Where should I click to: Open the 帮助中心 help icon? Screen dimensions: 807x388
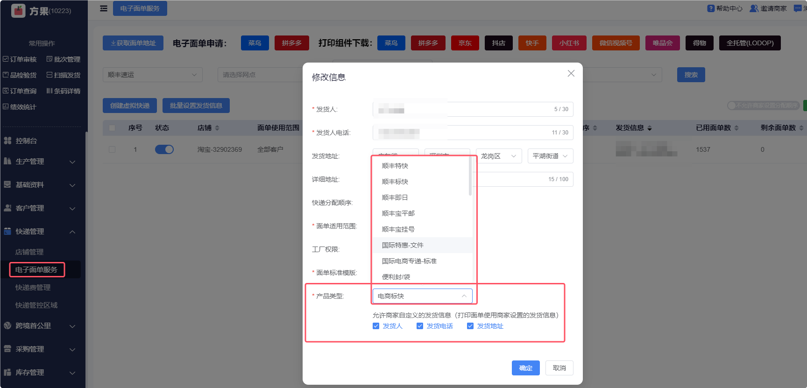pyautogui.click(x=711, y=8)
